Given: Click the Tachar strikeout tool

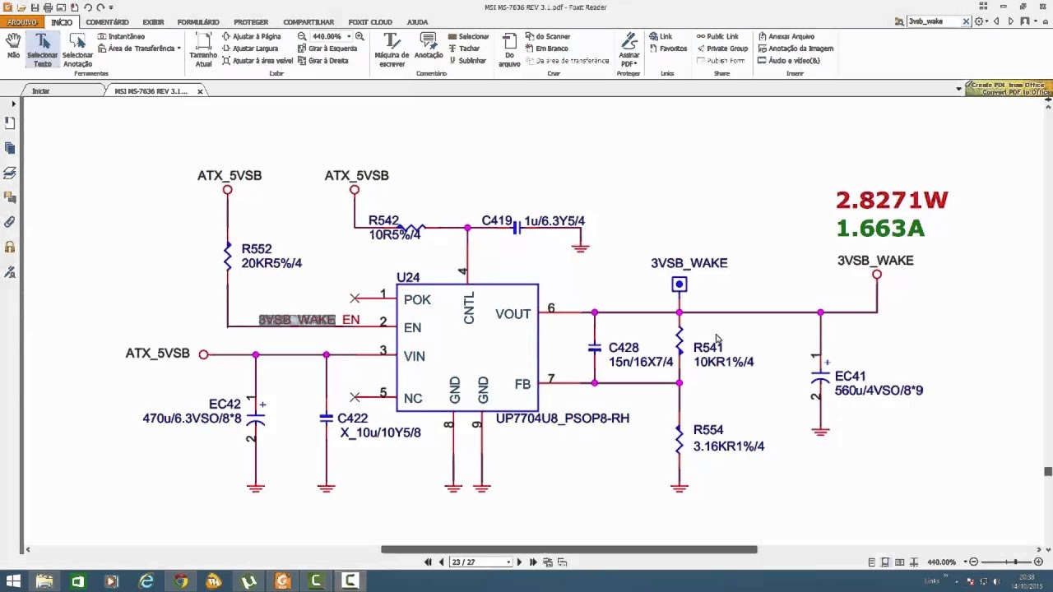Looking at the screenshot, I should click(x=465, y=49).
